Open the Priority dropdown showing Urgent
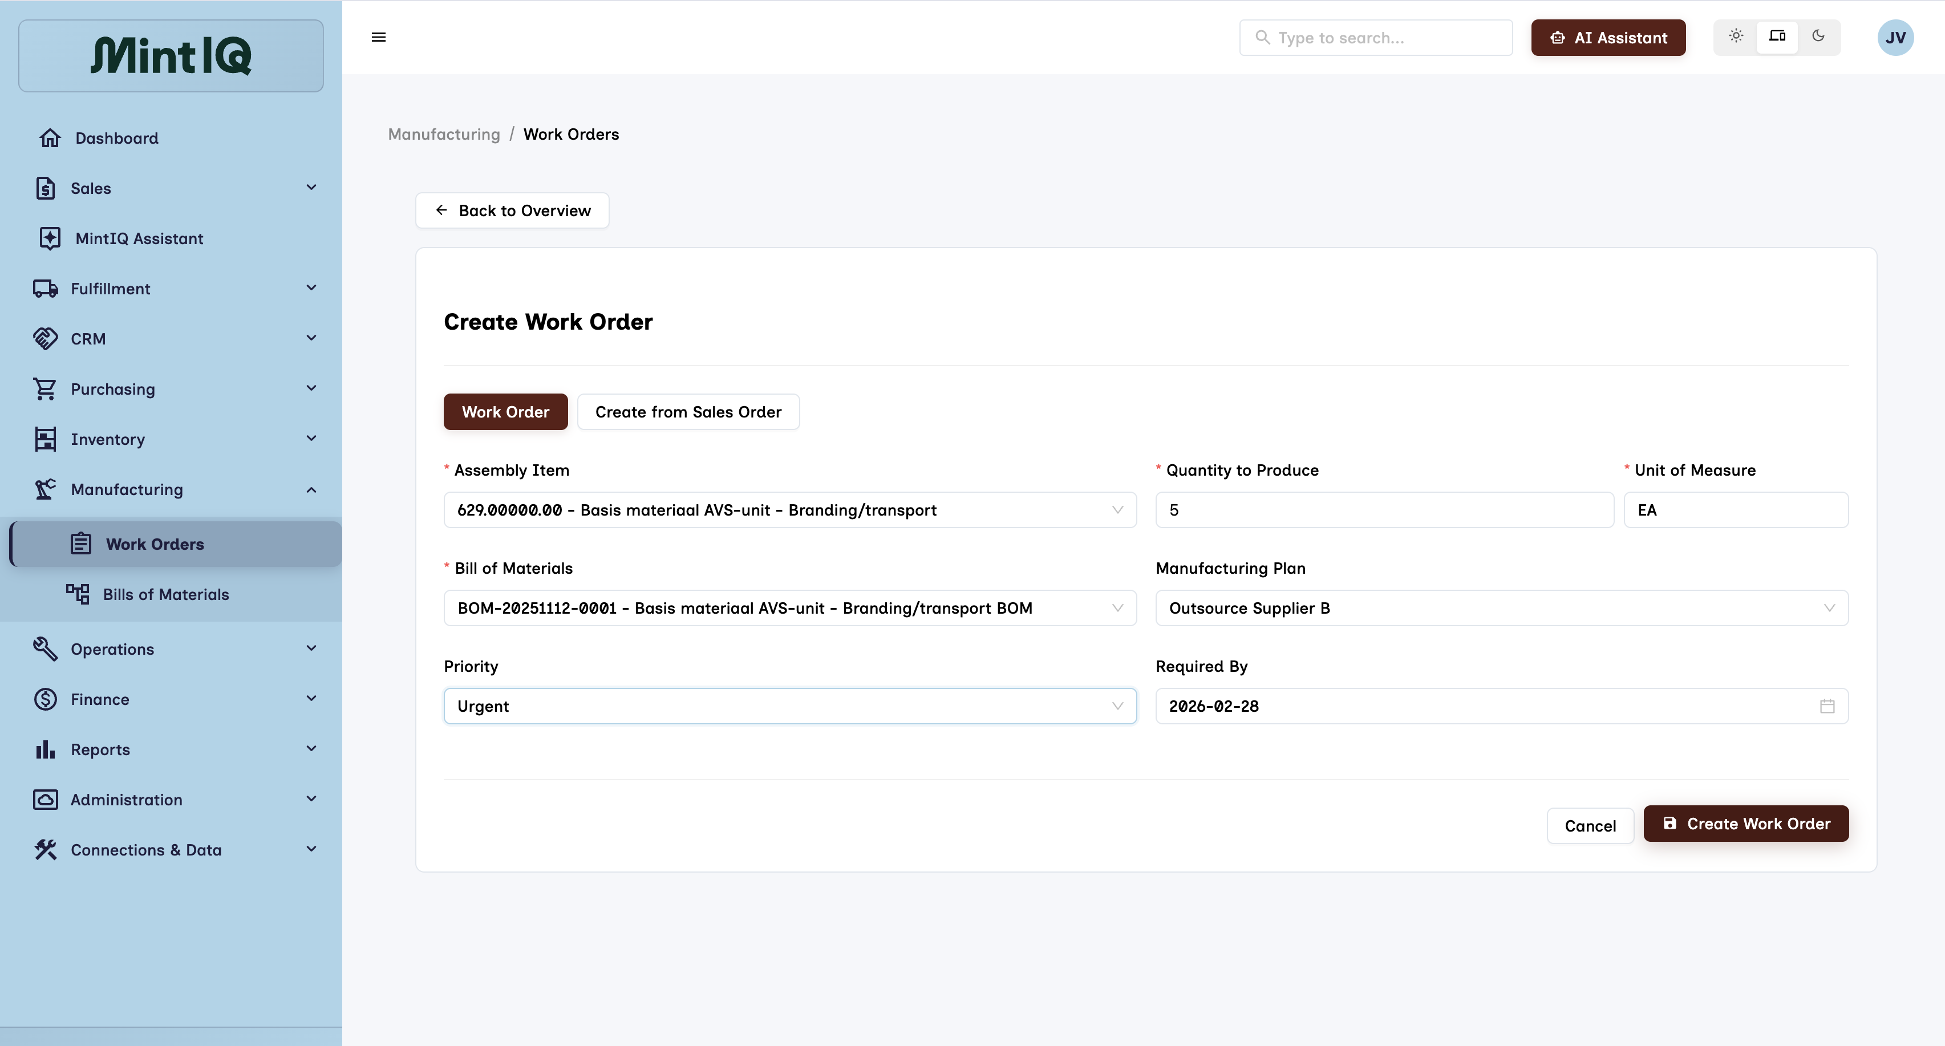1945x1046 pixels. click(790, 706)
